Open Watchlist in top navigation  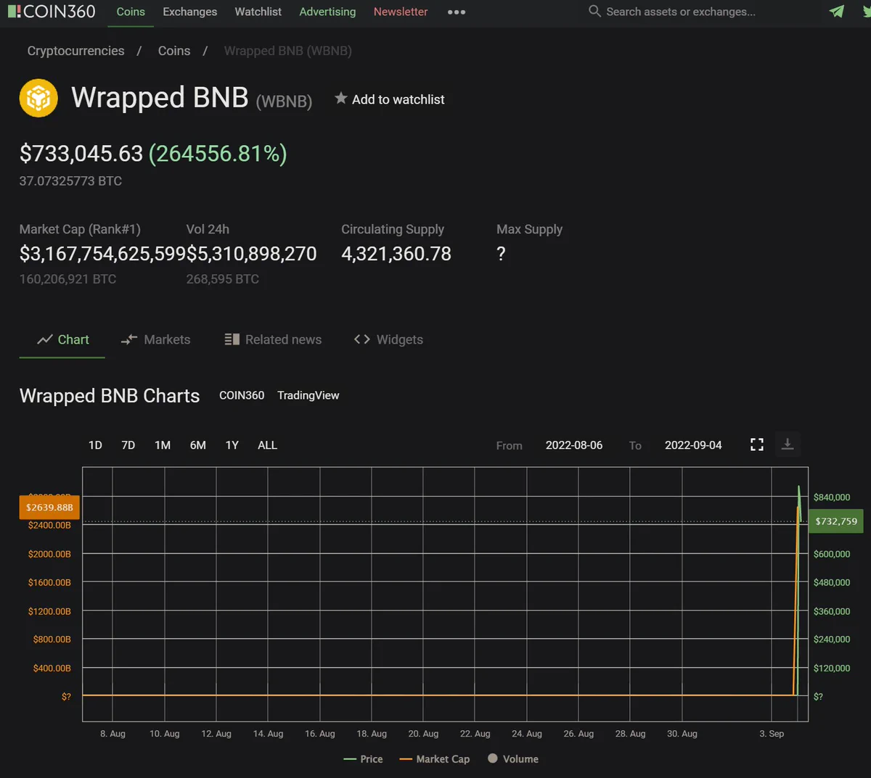[x=258, y=12]
